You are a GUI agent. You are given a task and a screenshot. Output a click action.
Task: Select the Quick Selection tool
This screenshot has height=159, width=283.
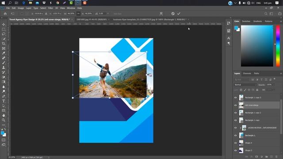(4, 39)
